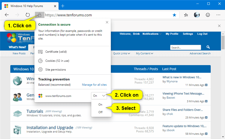
Task: Open the favorites list icon
Action: click(x=186, y=15)
